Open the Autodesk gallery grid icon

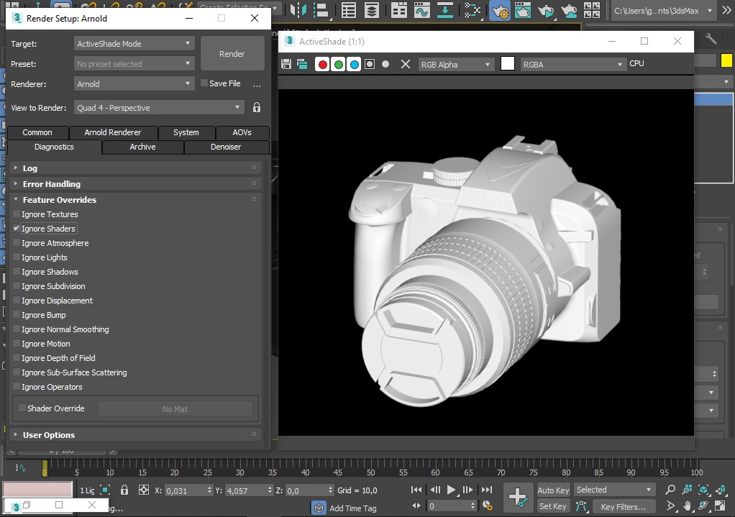click(592, 10)
